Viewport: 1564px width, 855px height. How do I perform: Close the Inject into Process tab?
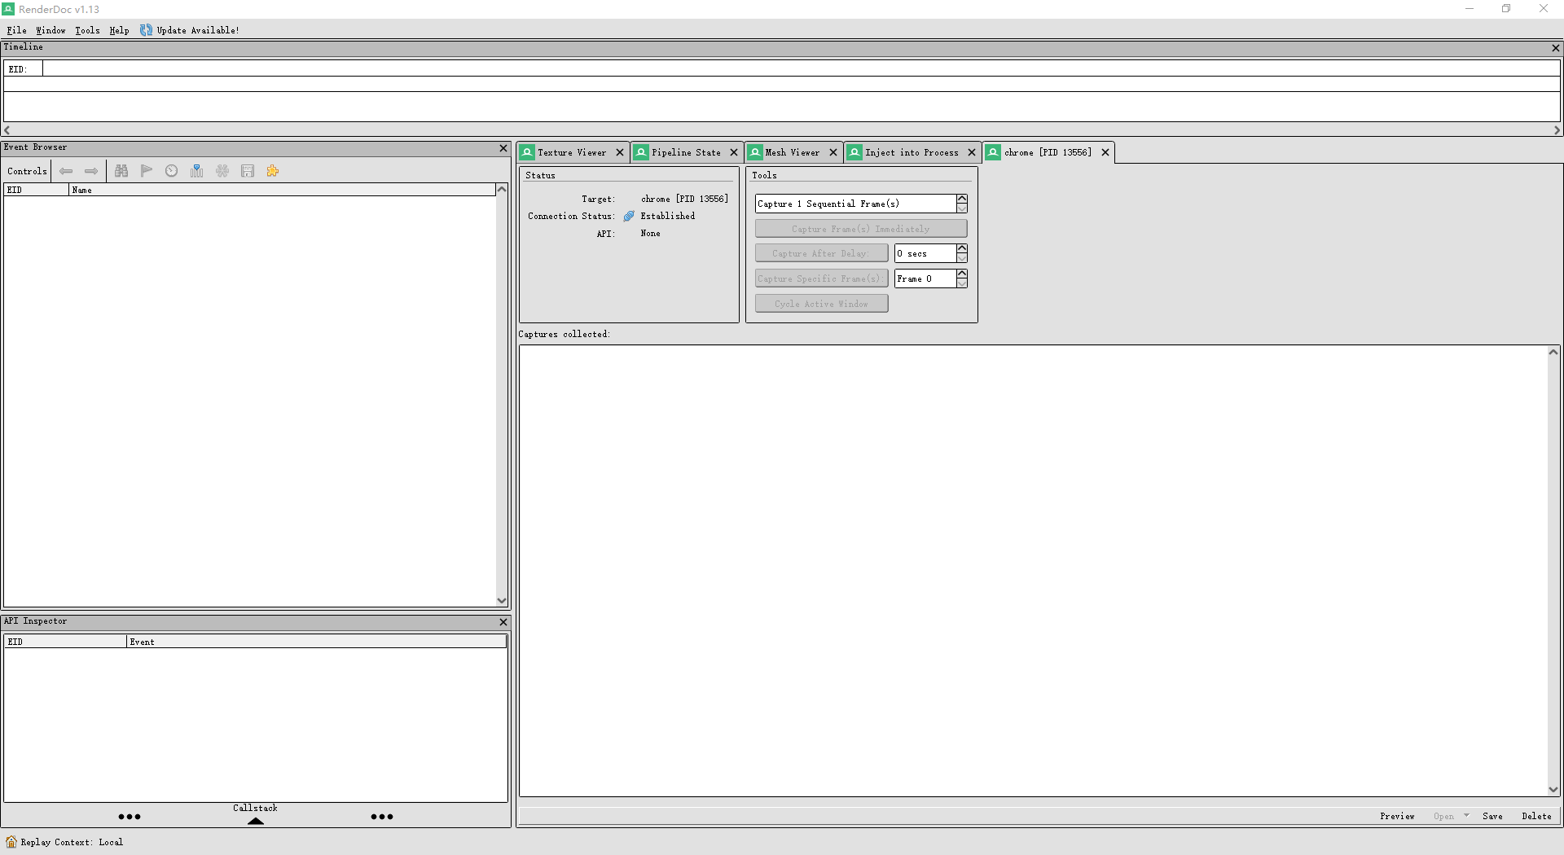972,152
